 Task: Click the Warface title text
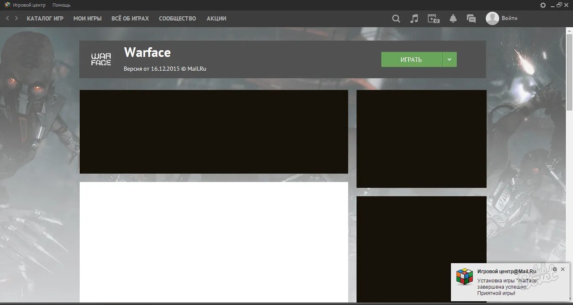point(147,52)
